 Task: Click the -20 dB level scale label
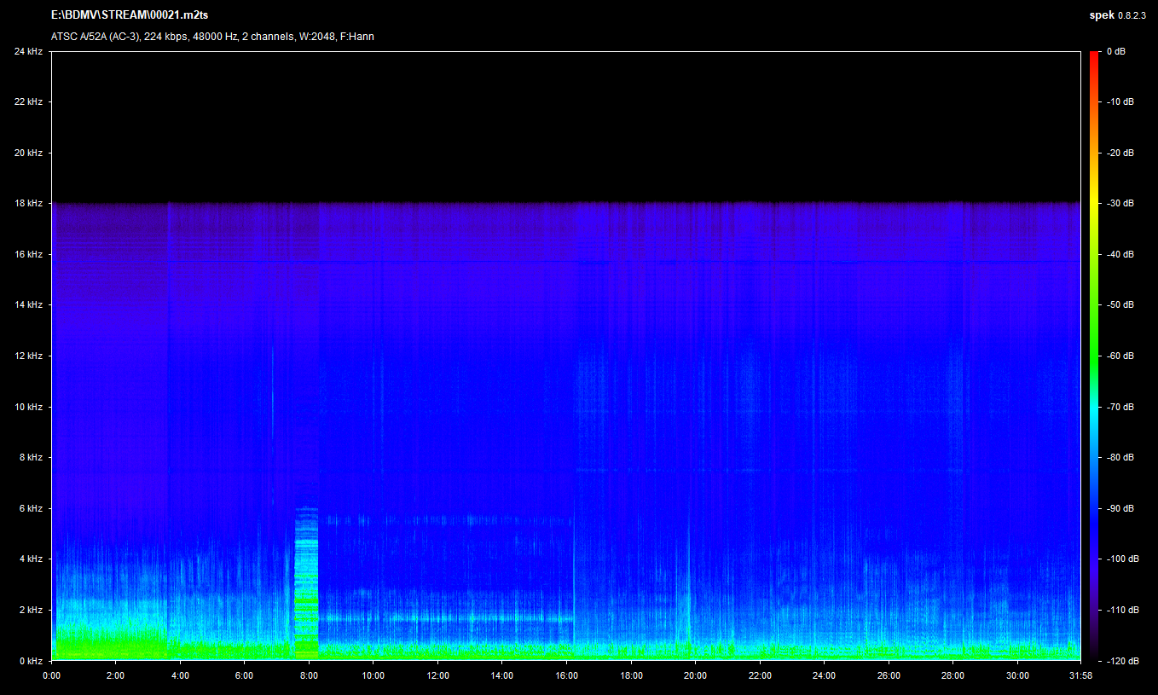[1119, 153]
